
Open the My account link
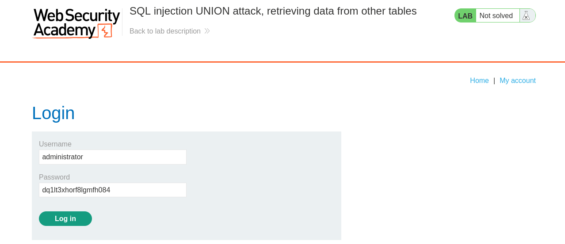[x=518, y=80]
